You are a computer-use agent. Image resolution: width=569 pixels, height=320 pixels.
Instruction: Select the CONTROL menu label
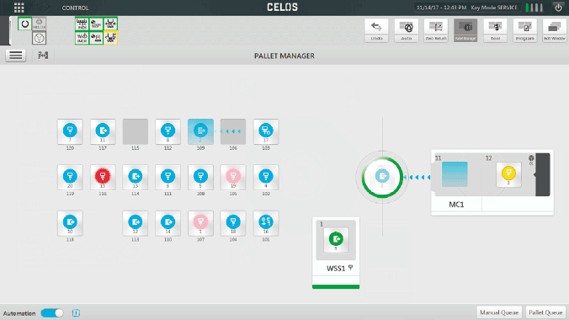pyautogui.click(x=75, y=8)
